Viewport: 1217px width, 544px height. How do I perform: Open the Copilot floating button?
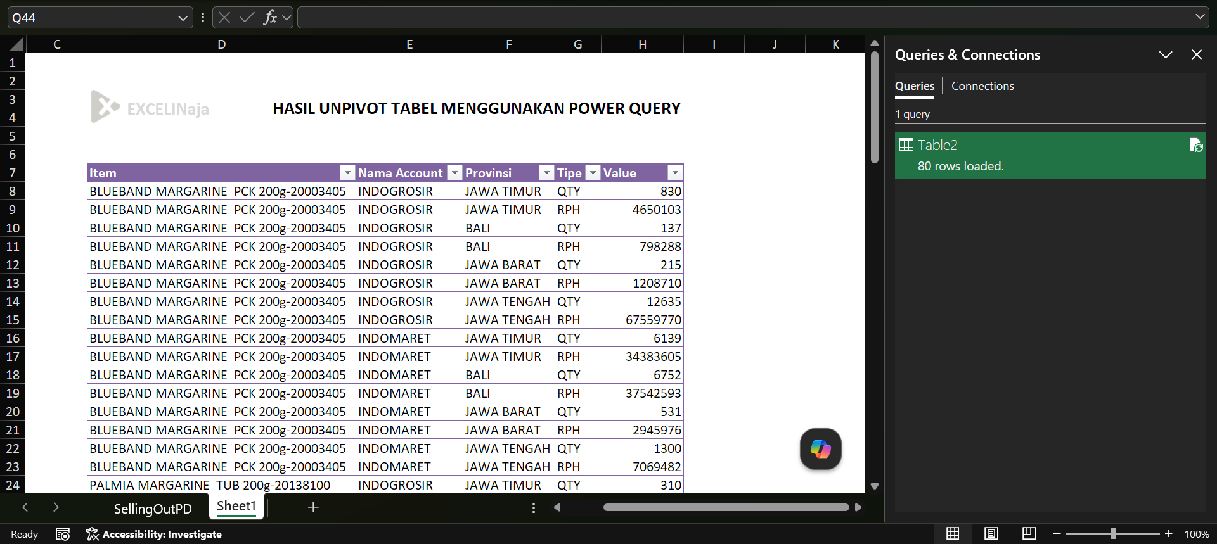(x=821, y=449)
